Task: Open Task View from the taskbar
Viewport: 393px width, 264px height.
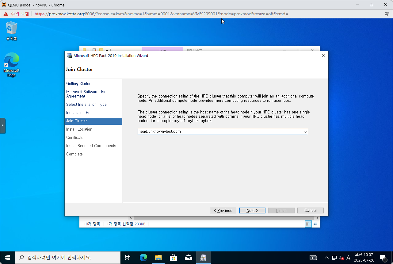Action: click(128, 258)
